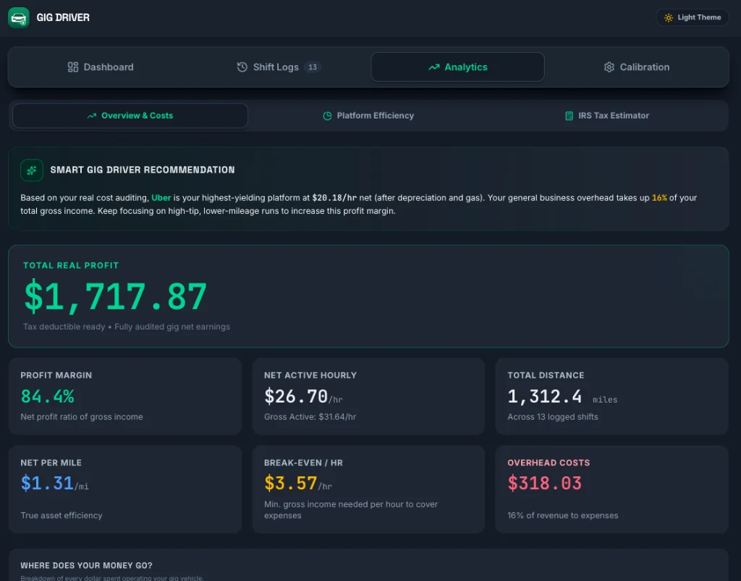The width and height of the screenshot is (741, 581).
Task: Click the Smart Gig Driver Recommendation heading
Action: tap(143, 170)
